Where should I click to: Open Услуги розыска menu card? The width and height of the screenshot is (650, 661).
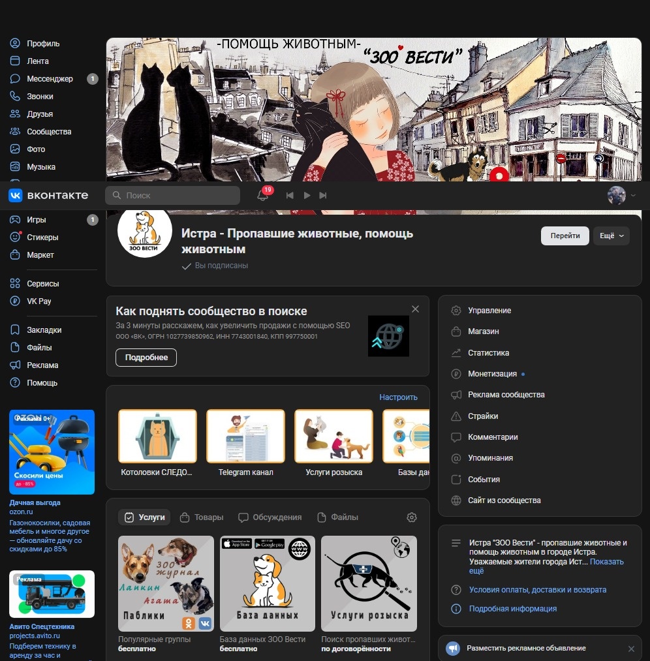[x=334, y=442]
